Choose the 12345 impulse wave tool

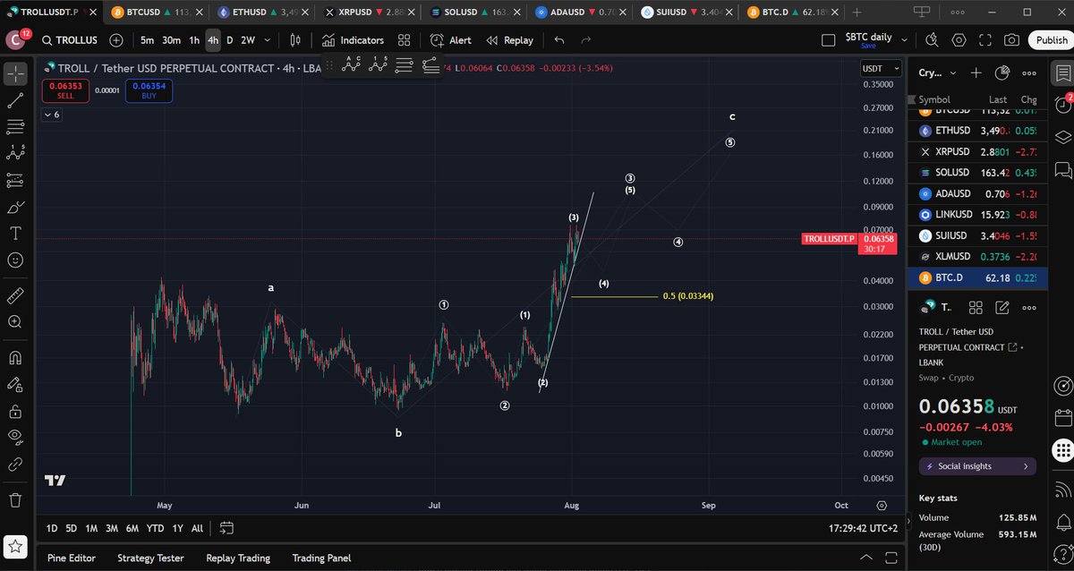tap(378, 64)
